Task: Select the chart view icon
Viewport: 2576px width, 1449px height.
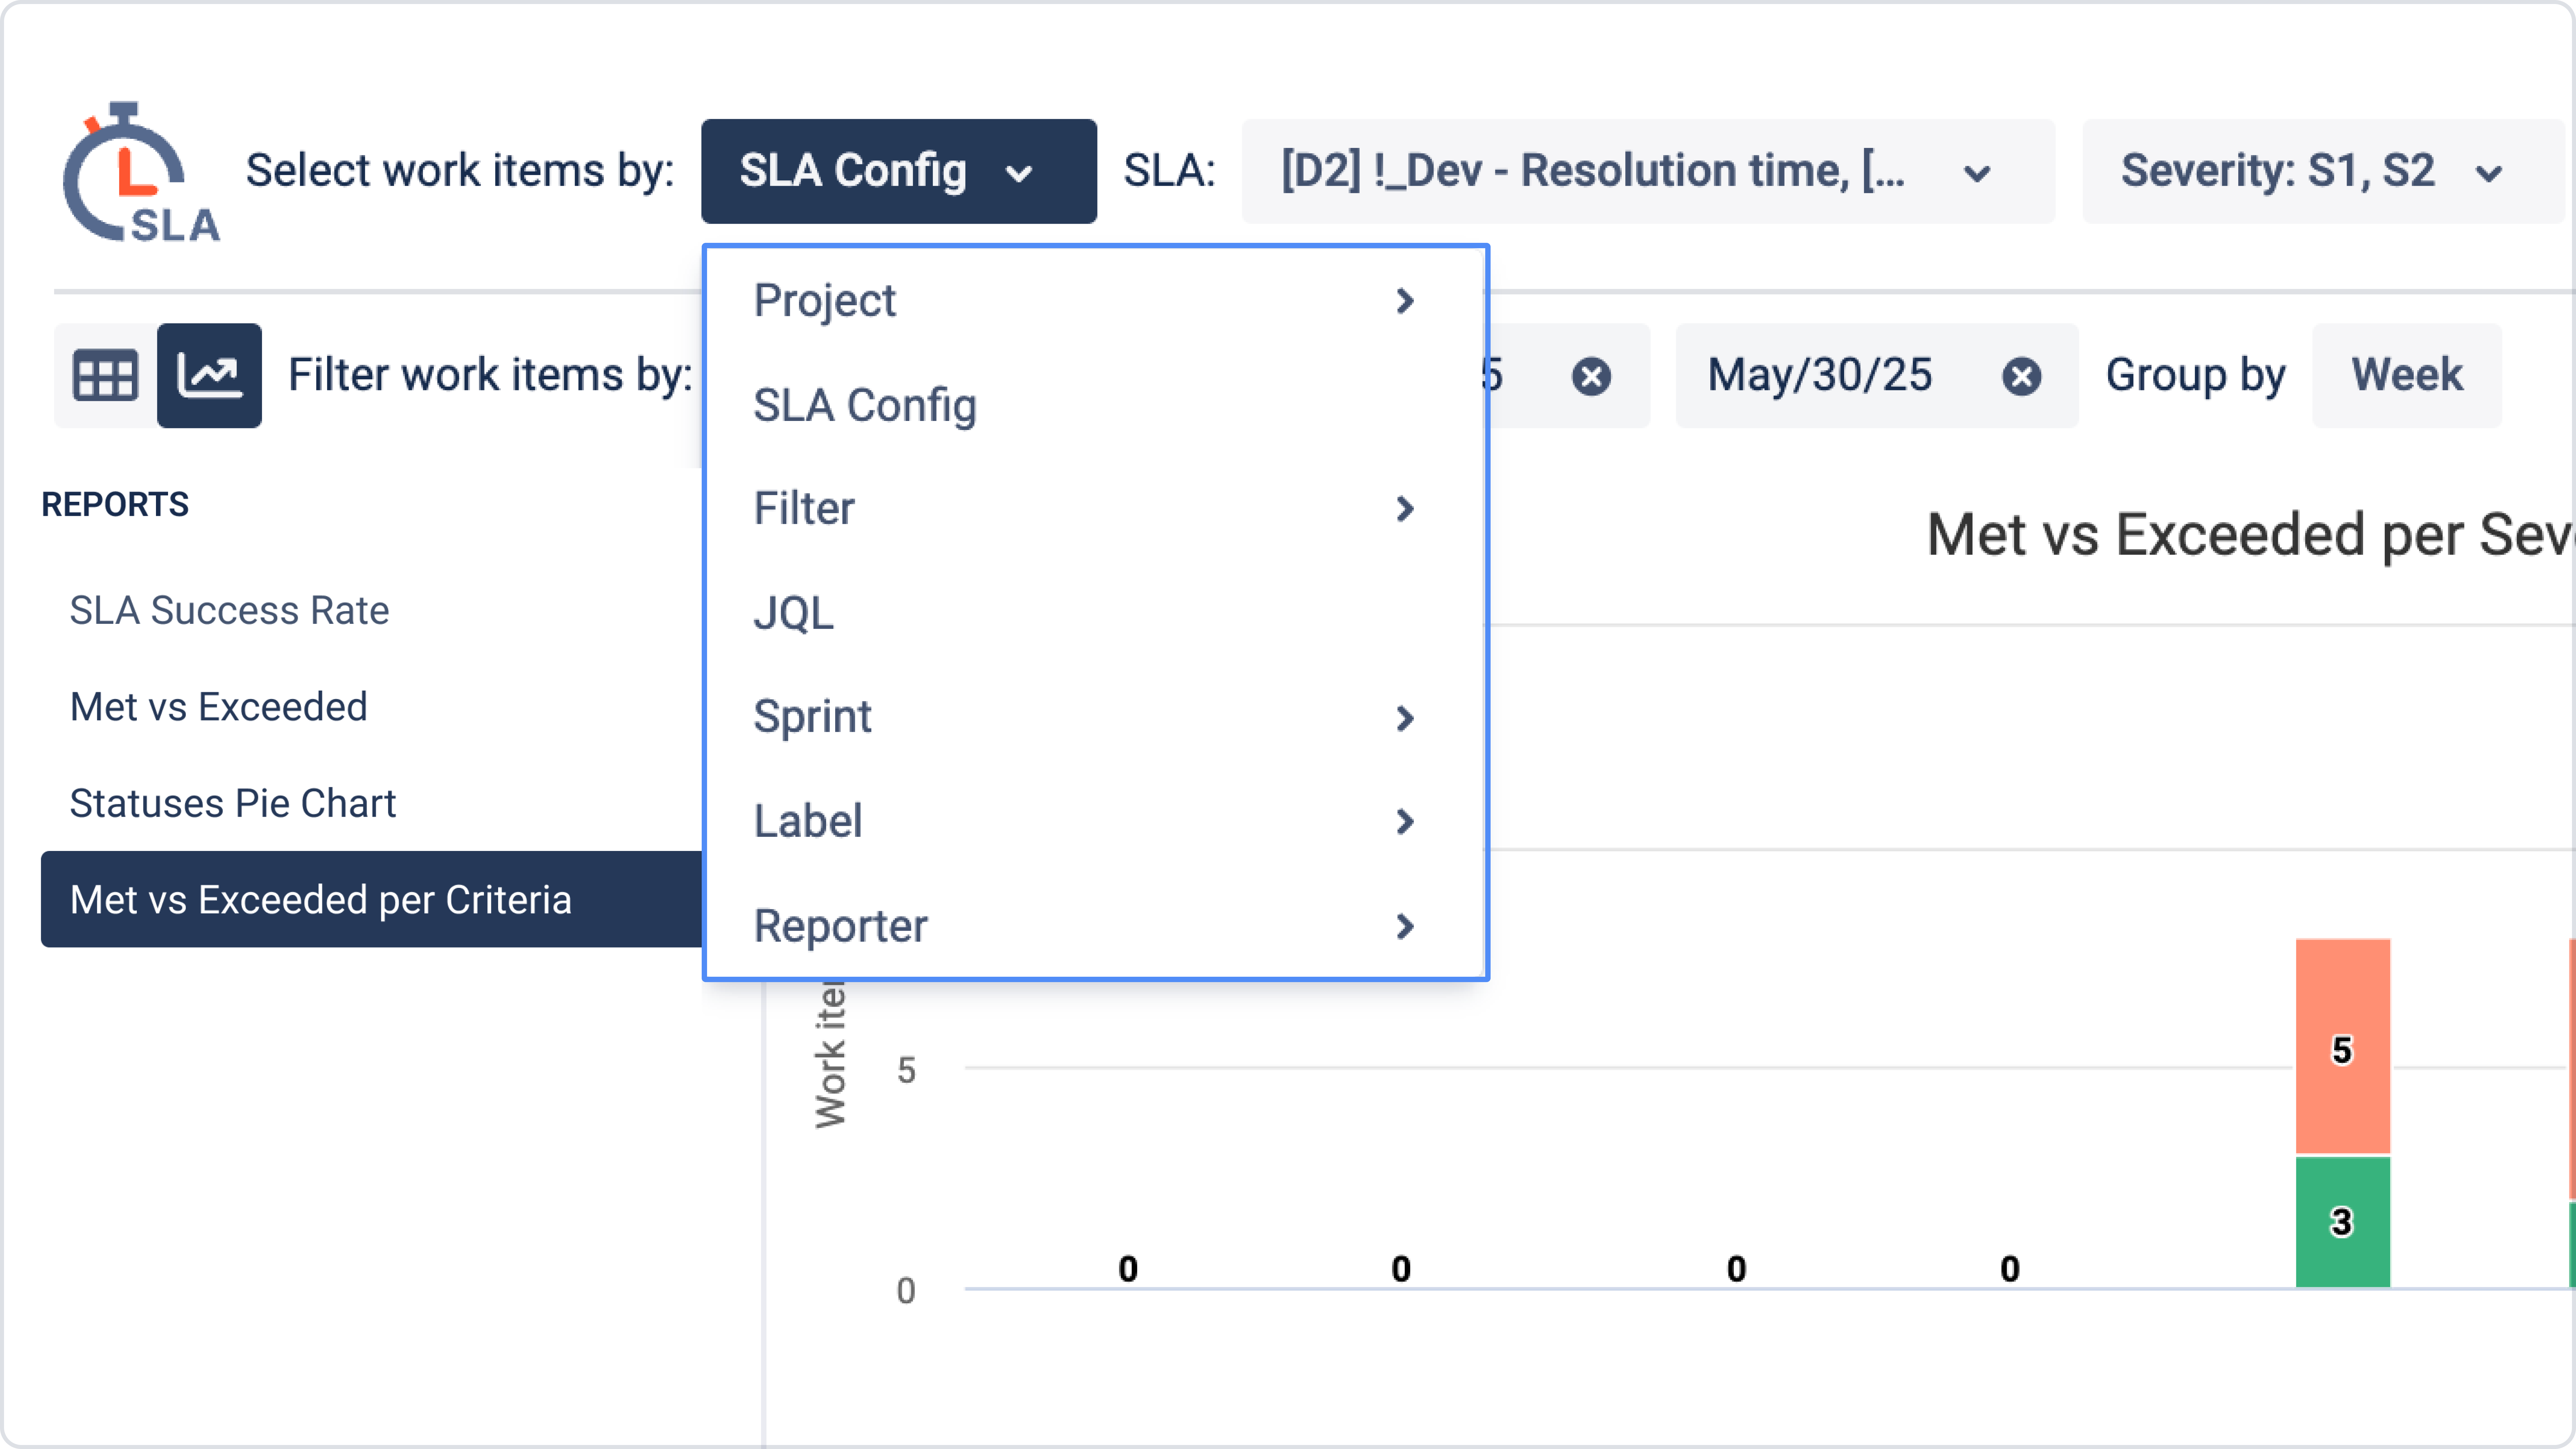Action: coord(209,376)
